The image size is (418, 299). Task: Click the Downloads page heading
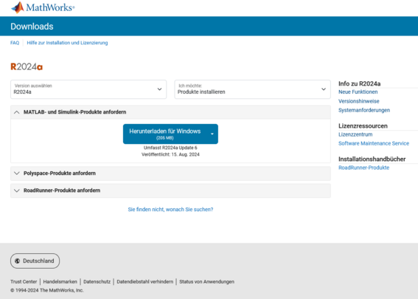tap(32, 27)
